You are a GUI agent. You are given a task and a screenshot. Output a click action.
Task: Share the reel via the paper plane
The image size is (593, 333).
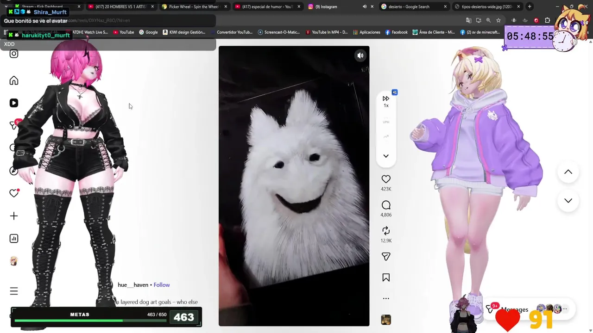pos(386,256)
